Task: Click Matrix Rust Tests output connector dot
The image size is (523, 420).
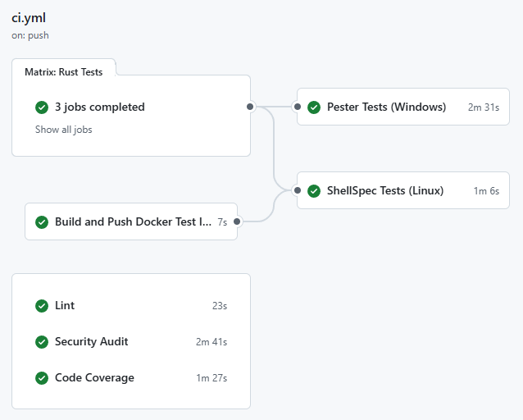Action: click(250, 107)
